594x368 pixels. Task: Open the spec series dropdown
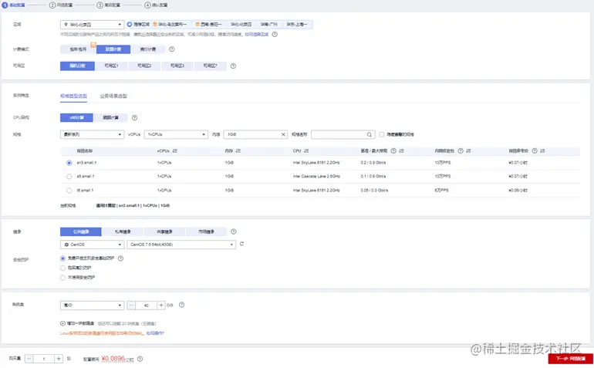point(92,134)
